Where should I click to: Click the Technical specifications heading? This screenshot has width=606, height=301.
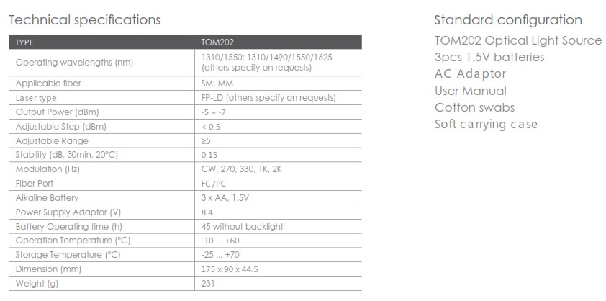(x=85, y=19)
